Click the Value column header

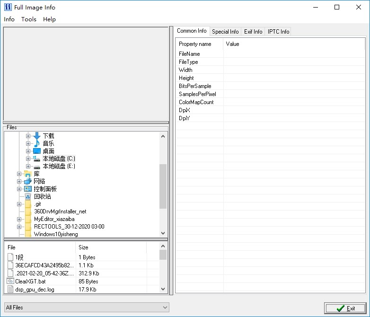[294, 44]
